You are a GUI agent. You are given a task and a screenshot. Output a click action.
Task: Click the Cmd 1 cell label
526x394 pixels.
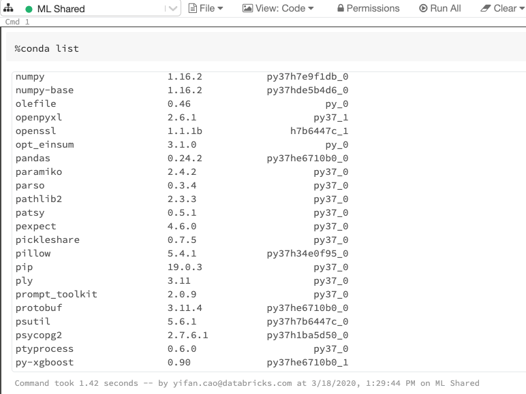pos(13,22)
